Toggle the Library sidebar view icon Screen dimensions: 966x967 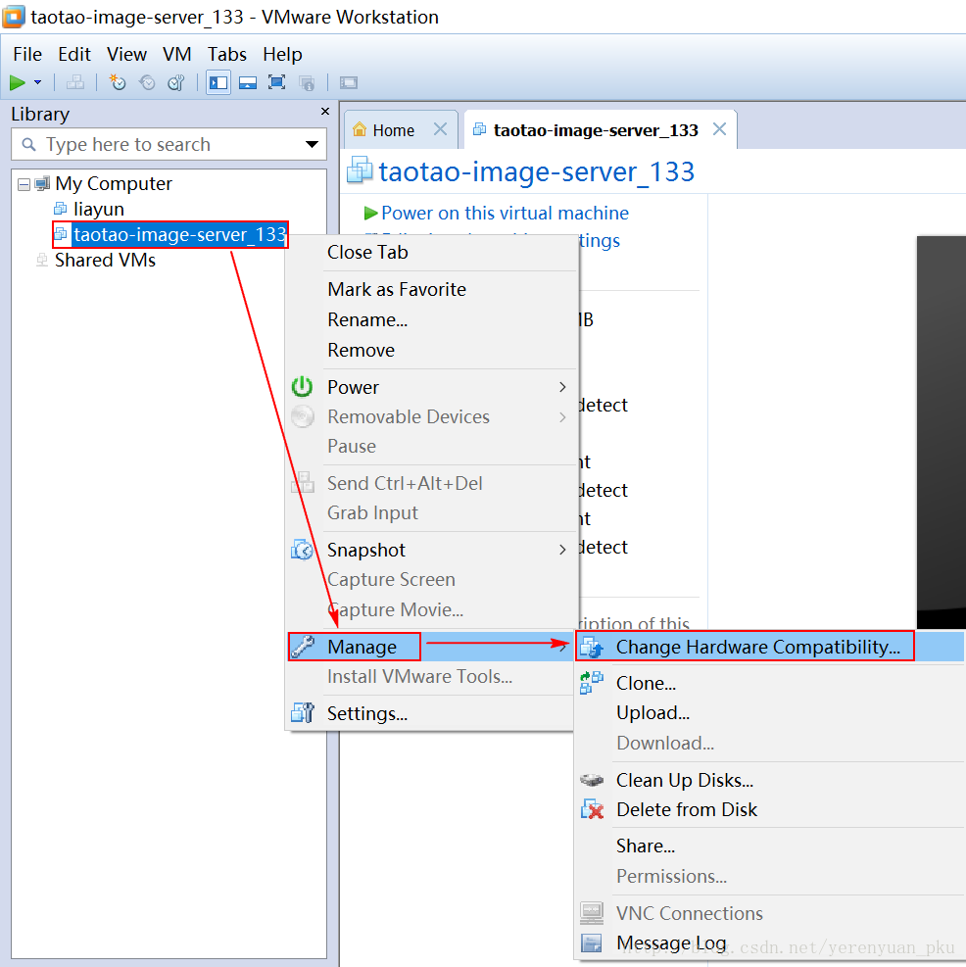tap(218, 82)
